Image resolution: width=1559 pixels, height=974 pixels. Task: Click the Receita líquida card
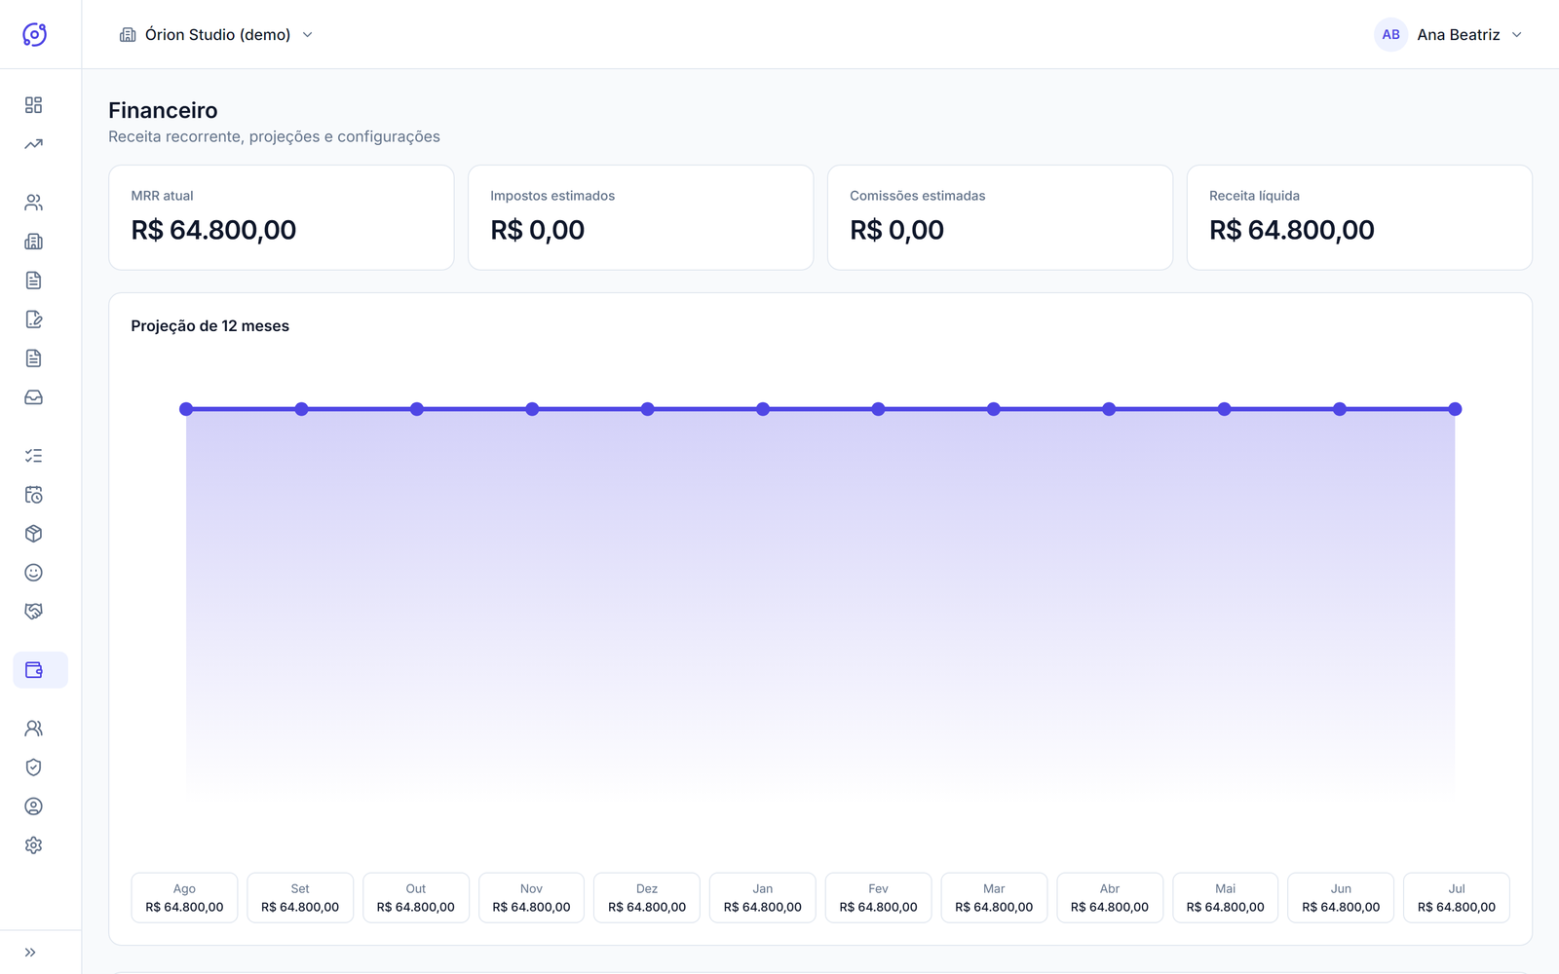click(1359, 217)
